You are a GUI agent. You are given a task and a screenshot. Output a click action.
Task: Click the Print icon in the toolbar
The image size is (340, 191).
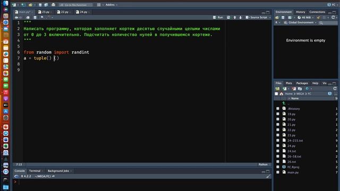pos(53,5)
